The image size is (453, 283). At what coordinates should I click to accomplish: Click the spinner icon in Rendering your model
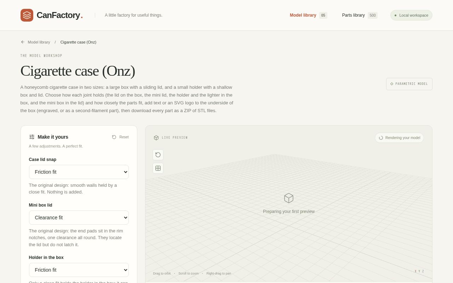pyautogui.click(x=381, y=138)
